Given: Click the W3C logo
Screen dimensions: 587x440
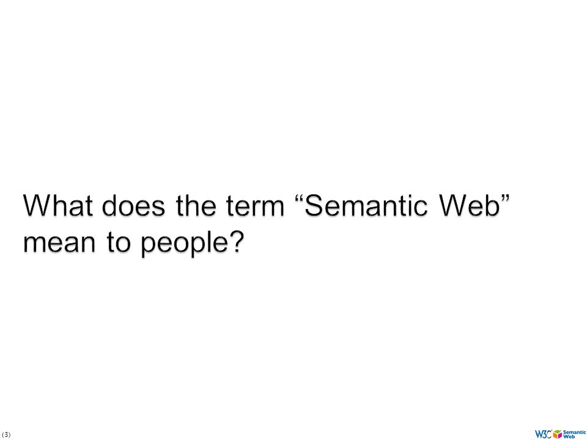Looking at the screenshot, I should [x=543, y=434].
